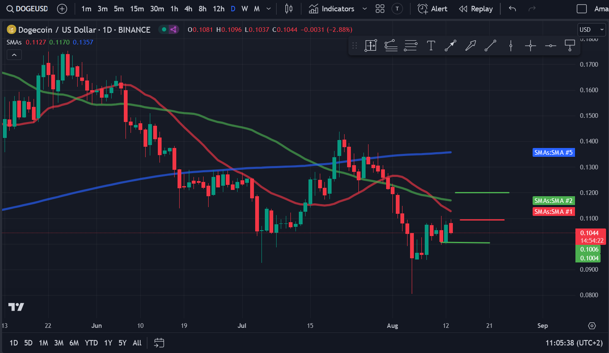Choose the hollow Arrow drawing tool
Viewport: 609px width, 353px height.
coord(470,45)
